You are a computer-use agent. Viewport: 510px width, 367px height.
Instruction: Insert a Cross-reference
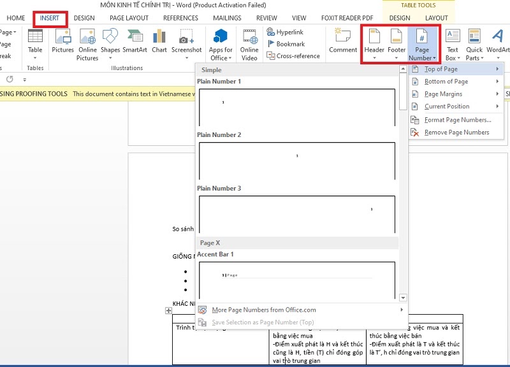(293, 56)
